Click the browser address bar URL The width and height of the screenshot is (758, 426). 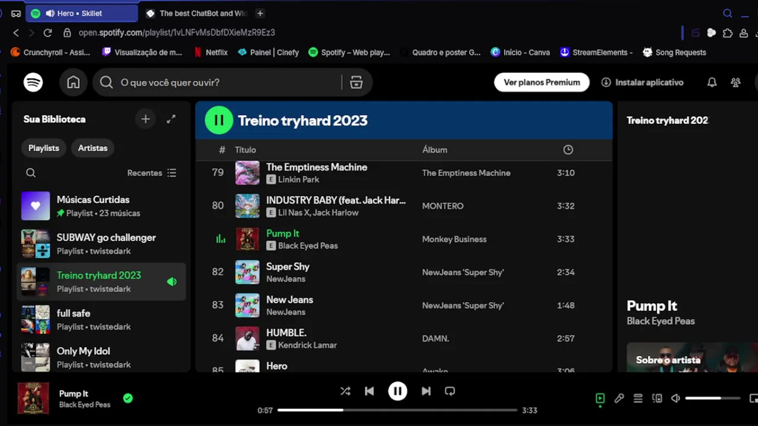[x=176, y=33]
